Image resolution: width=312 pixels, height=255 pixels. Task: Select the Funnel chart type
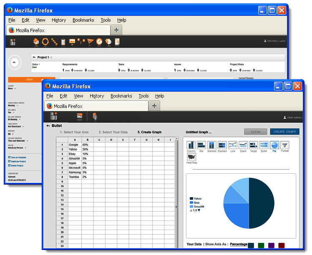pos(285,147)
